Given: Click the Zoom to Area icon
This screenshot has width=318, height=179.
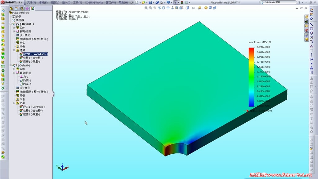Looking at the screenshot, I should (x=150, y=8).
